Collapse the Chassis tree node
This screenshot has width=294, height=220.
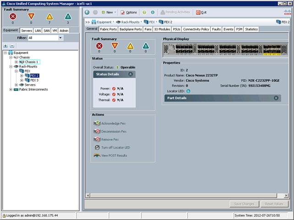tap(11, 58)
